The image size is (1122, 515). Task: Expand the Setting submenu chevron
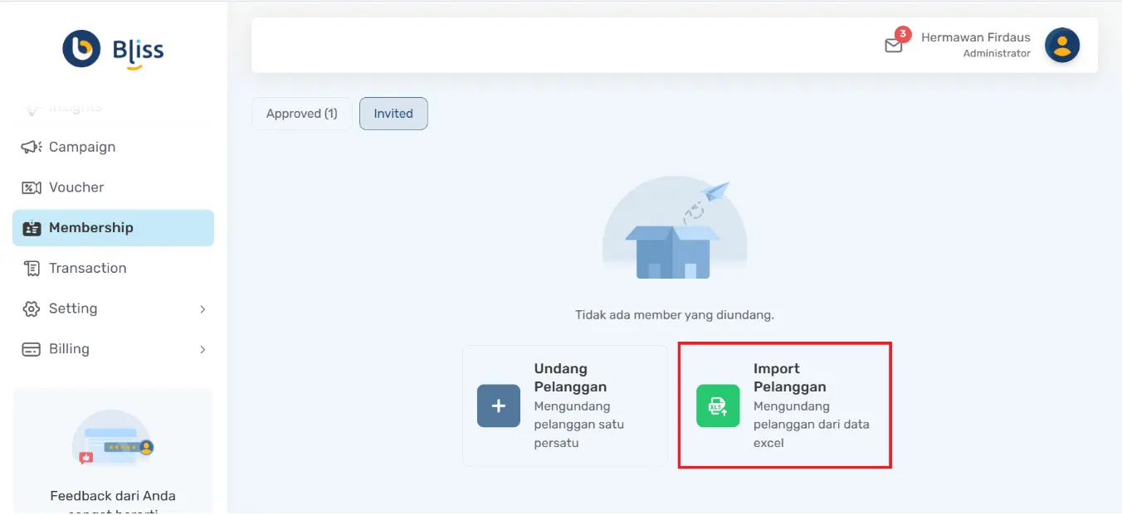coord(202,309)
